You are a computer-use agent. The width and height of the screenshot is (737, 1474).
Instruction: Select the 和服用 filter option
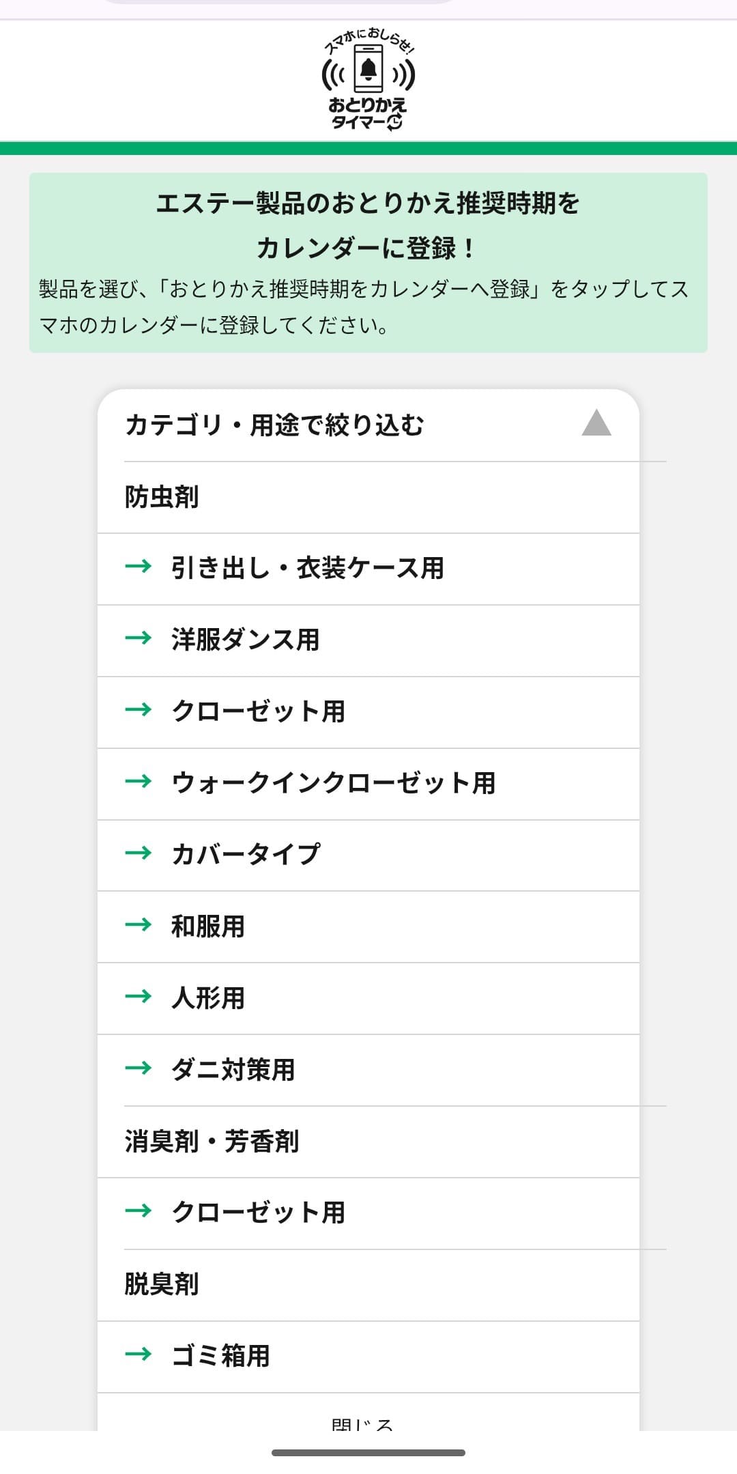tap(207, 926)
